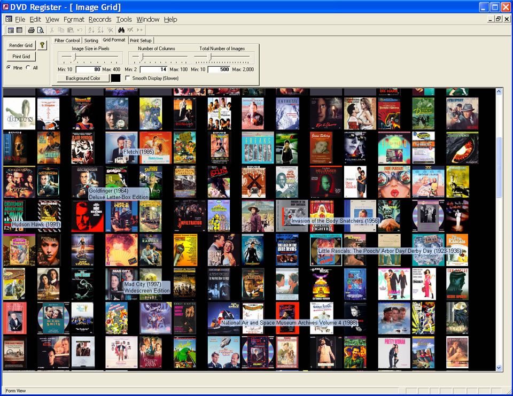Open the Edit menu
Image resolution: width=513 pixels, height=396 pixels.
[35, 19]
